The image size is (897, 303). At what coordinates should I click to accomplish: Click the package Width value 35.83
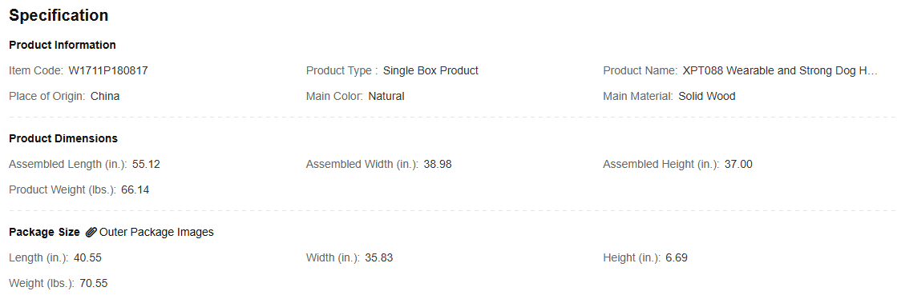coord(378,258)
